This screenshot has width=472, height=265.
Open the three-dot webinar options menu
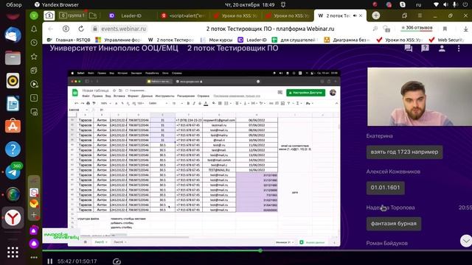pos(459,48)
